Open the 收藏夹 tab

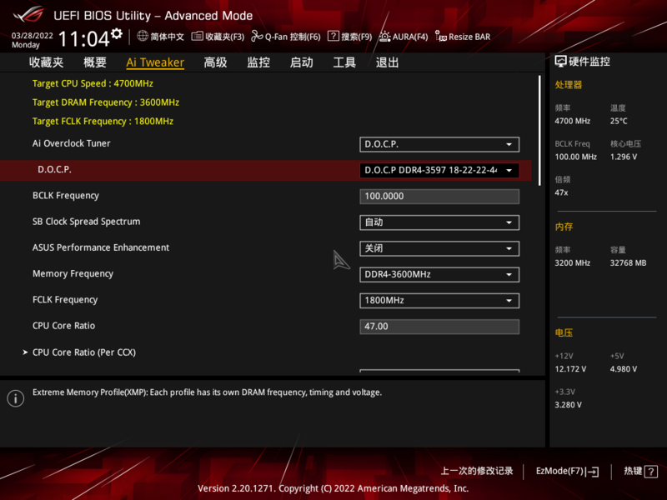tap(47, 62)
